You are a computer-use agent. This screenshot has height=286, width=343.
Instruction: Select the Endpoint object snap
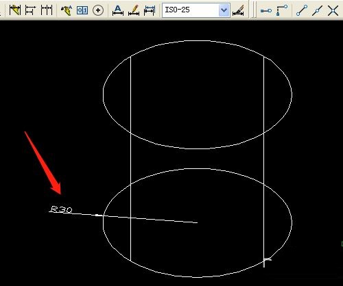coord(302,10)
